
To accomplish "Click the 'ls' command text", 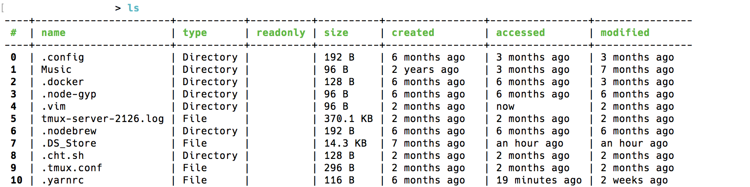I will tap(133, 8).
